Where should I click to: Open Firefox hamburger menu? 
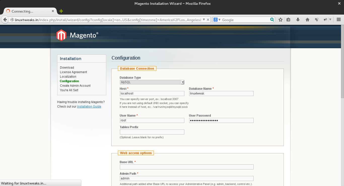(339, 20)
